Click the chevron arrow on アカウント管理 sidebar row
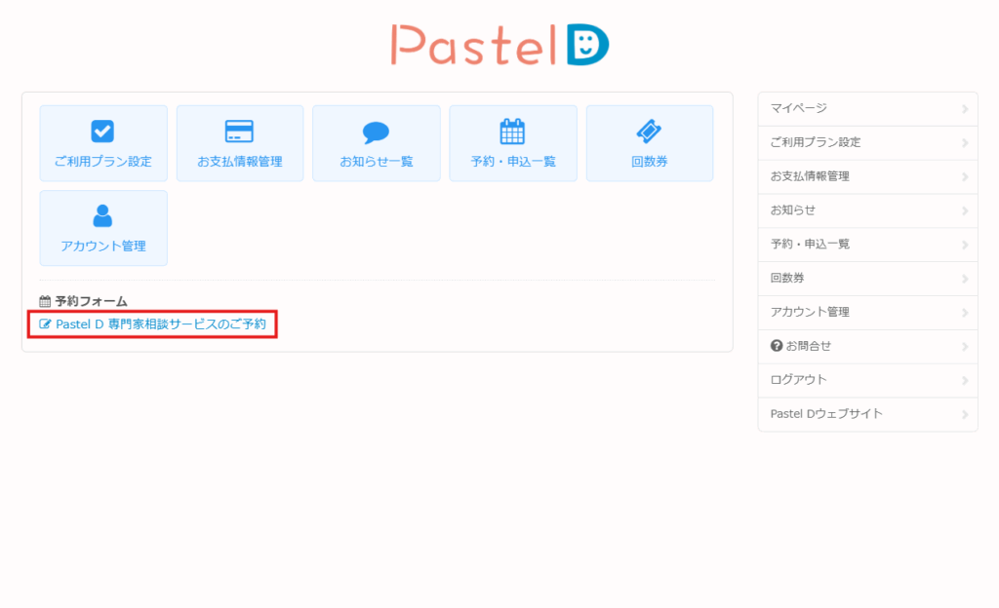Viewport: 999px width, 608px height. click(964, 313)
